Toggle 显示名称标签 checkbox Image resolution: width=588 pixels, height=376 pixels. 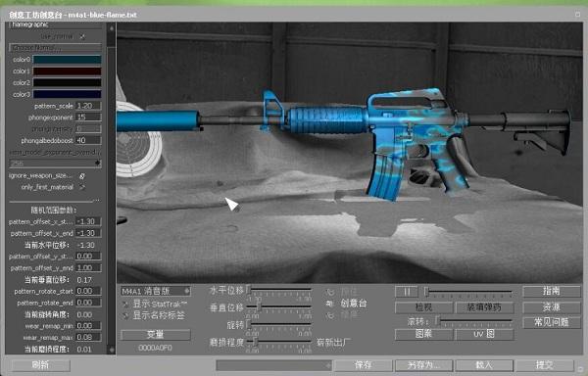[x=125, y=315]
